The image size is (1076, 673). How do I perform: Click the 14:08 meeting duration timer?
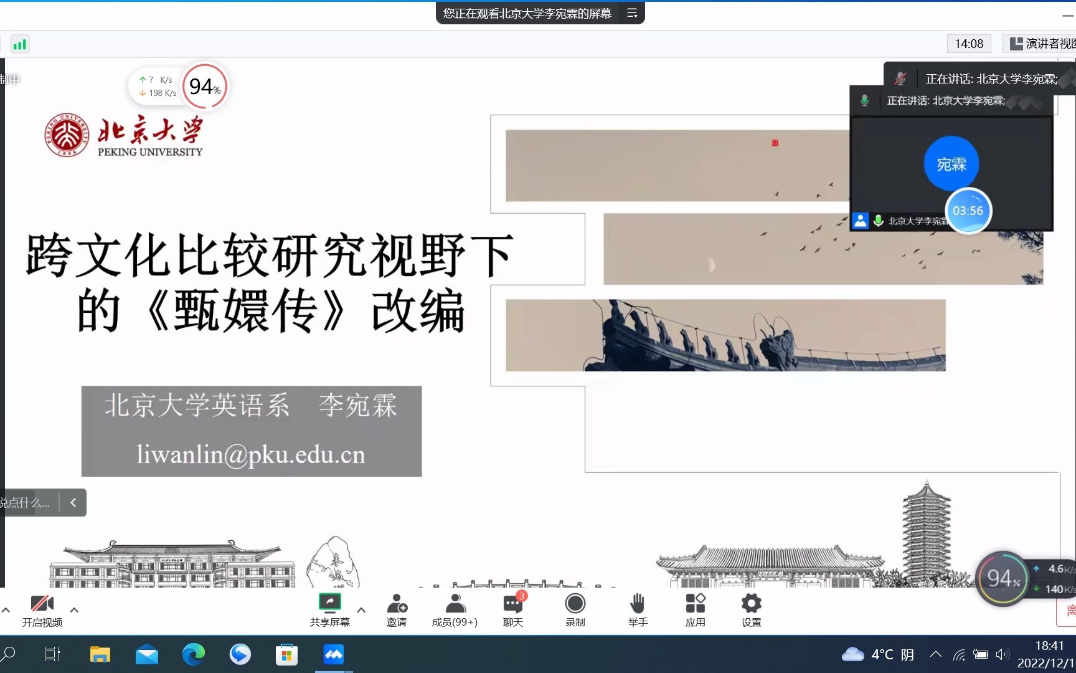click(x=969, y=44)
